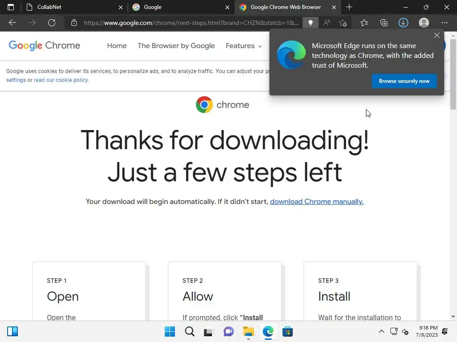Click the Home navigation item
The height and width of the screenshot is (342, 457).
(x=117, y=46)
